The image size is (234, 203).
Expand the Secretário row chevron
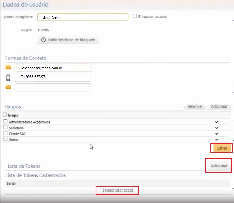[x=217, y=128]
